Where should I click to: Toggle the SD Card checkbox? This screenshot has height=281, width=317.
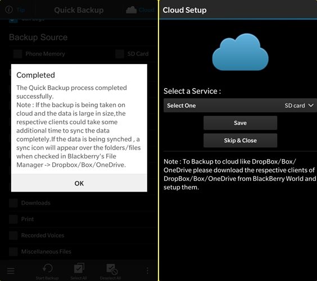120,54
